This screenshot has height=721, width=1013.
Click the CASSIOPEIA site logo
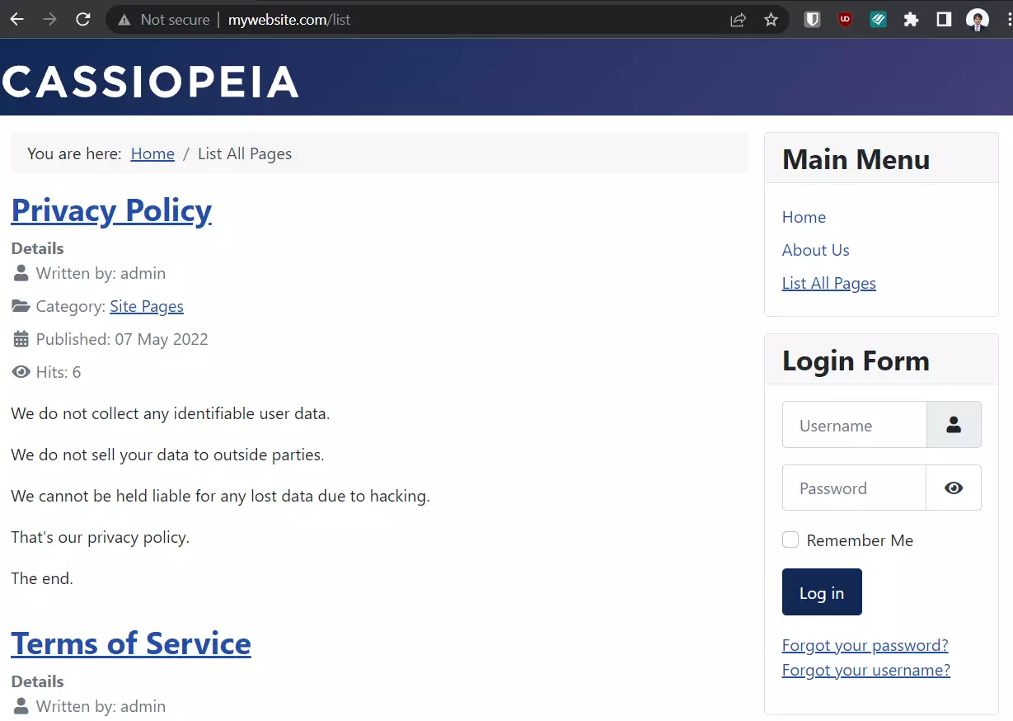[150, 82]
